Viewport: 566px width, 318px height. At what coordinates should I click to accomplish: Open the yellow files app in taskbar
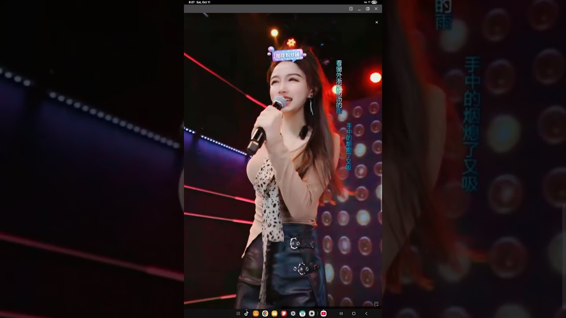point(274,314)
